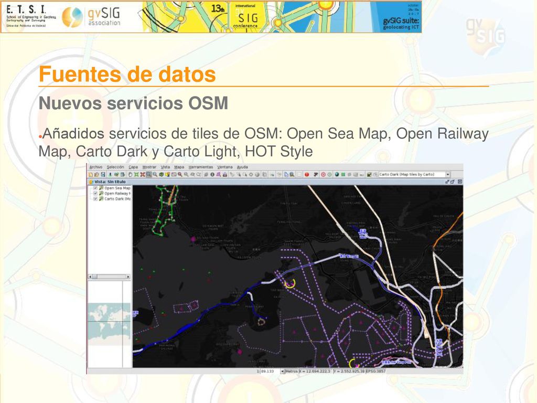Image resolution: width=537 pixels, height=403 pixels.
Task: Open the Capa menu
Action: pyautogui.click(x=133, y=167)
